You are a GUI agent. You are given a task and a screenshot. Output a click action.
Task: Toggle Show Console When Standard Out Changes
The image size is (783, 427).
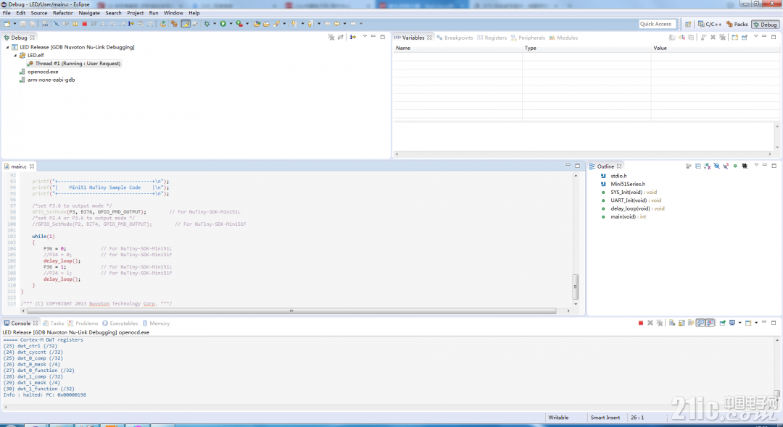700,323
